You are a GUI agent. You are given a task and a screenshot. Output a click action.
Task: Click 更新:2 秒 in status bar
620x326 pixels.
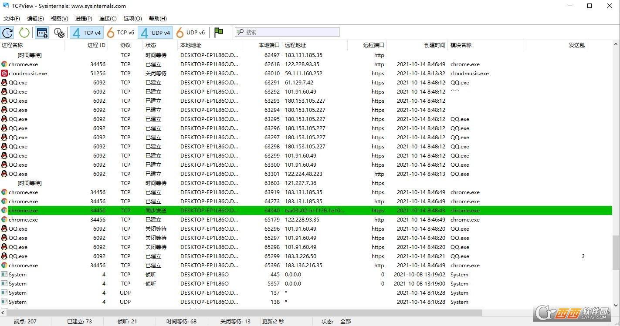click(273, 322)
